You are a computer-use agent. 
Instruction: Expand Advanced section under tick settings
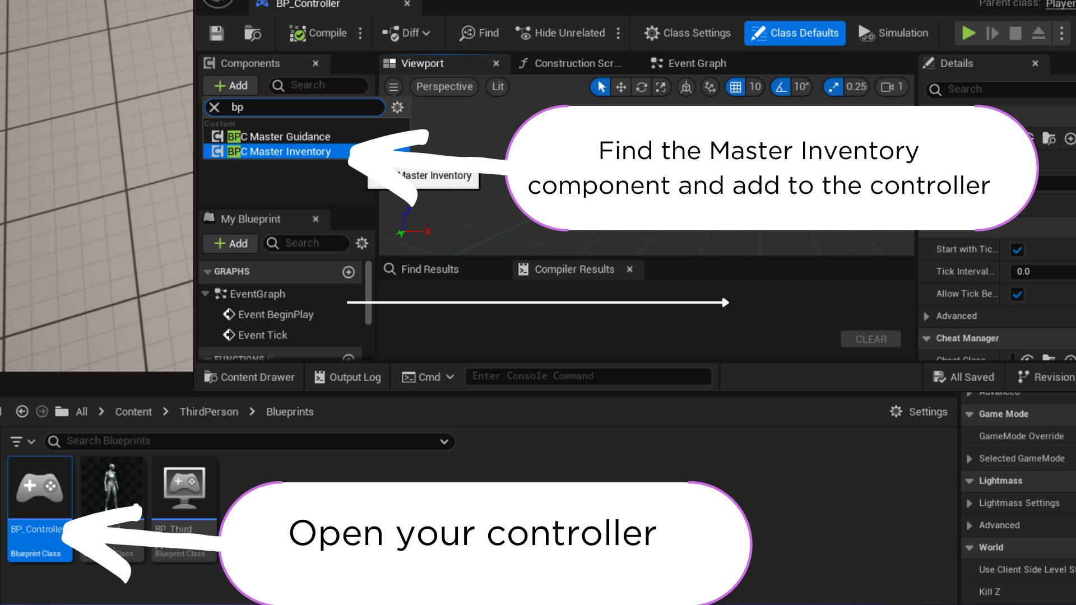(926, 316)
